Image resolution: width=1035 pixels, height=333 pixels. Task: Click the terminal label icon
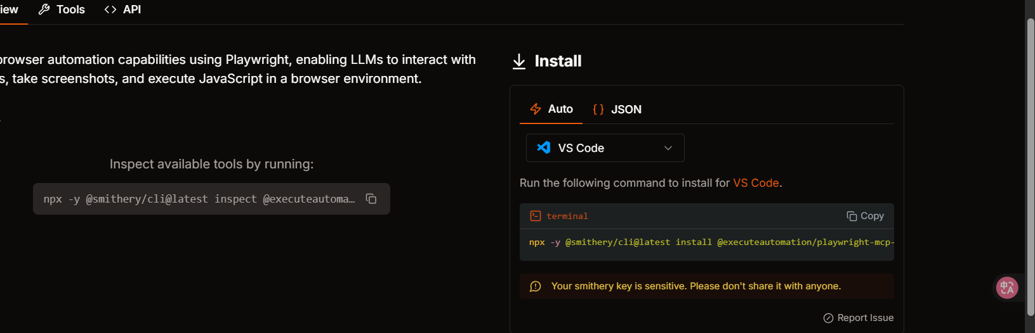coord(536,216)
